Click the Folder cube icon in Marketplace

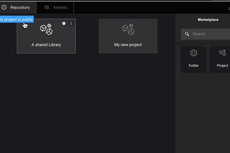pyautogui.click(x=194, y=53)
